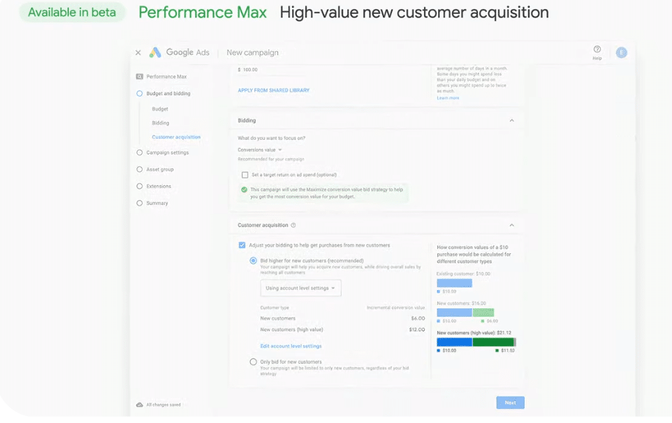Click the Google Ads logo
672x423 pixels.
[x=155, y=52]
